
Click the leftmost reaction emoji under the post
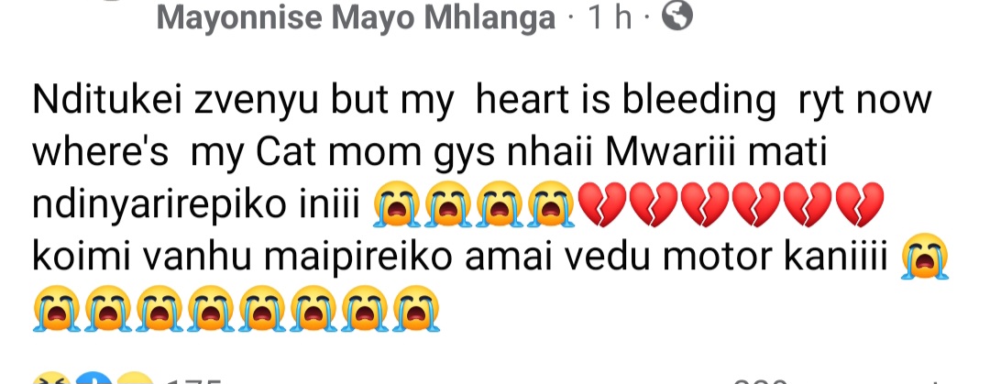(50, 379)
